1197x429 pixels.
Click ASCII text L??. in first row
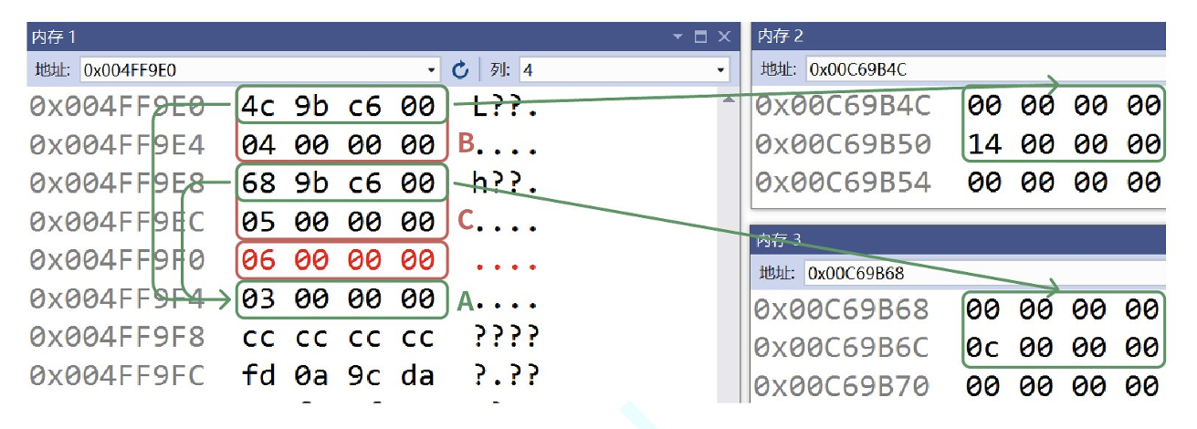[506, 108]
